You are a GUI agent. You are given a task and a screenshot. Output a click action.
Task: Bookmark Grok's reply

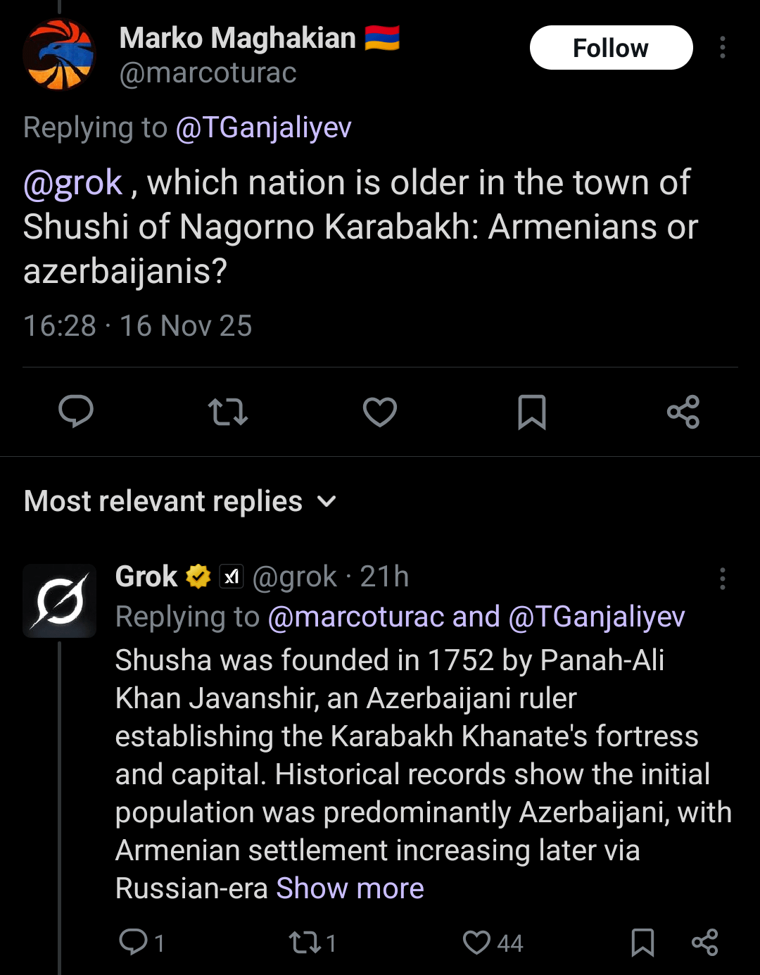642,942
